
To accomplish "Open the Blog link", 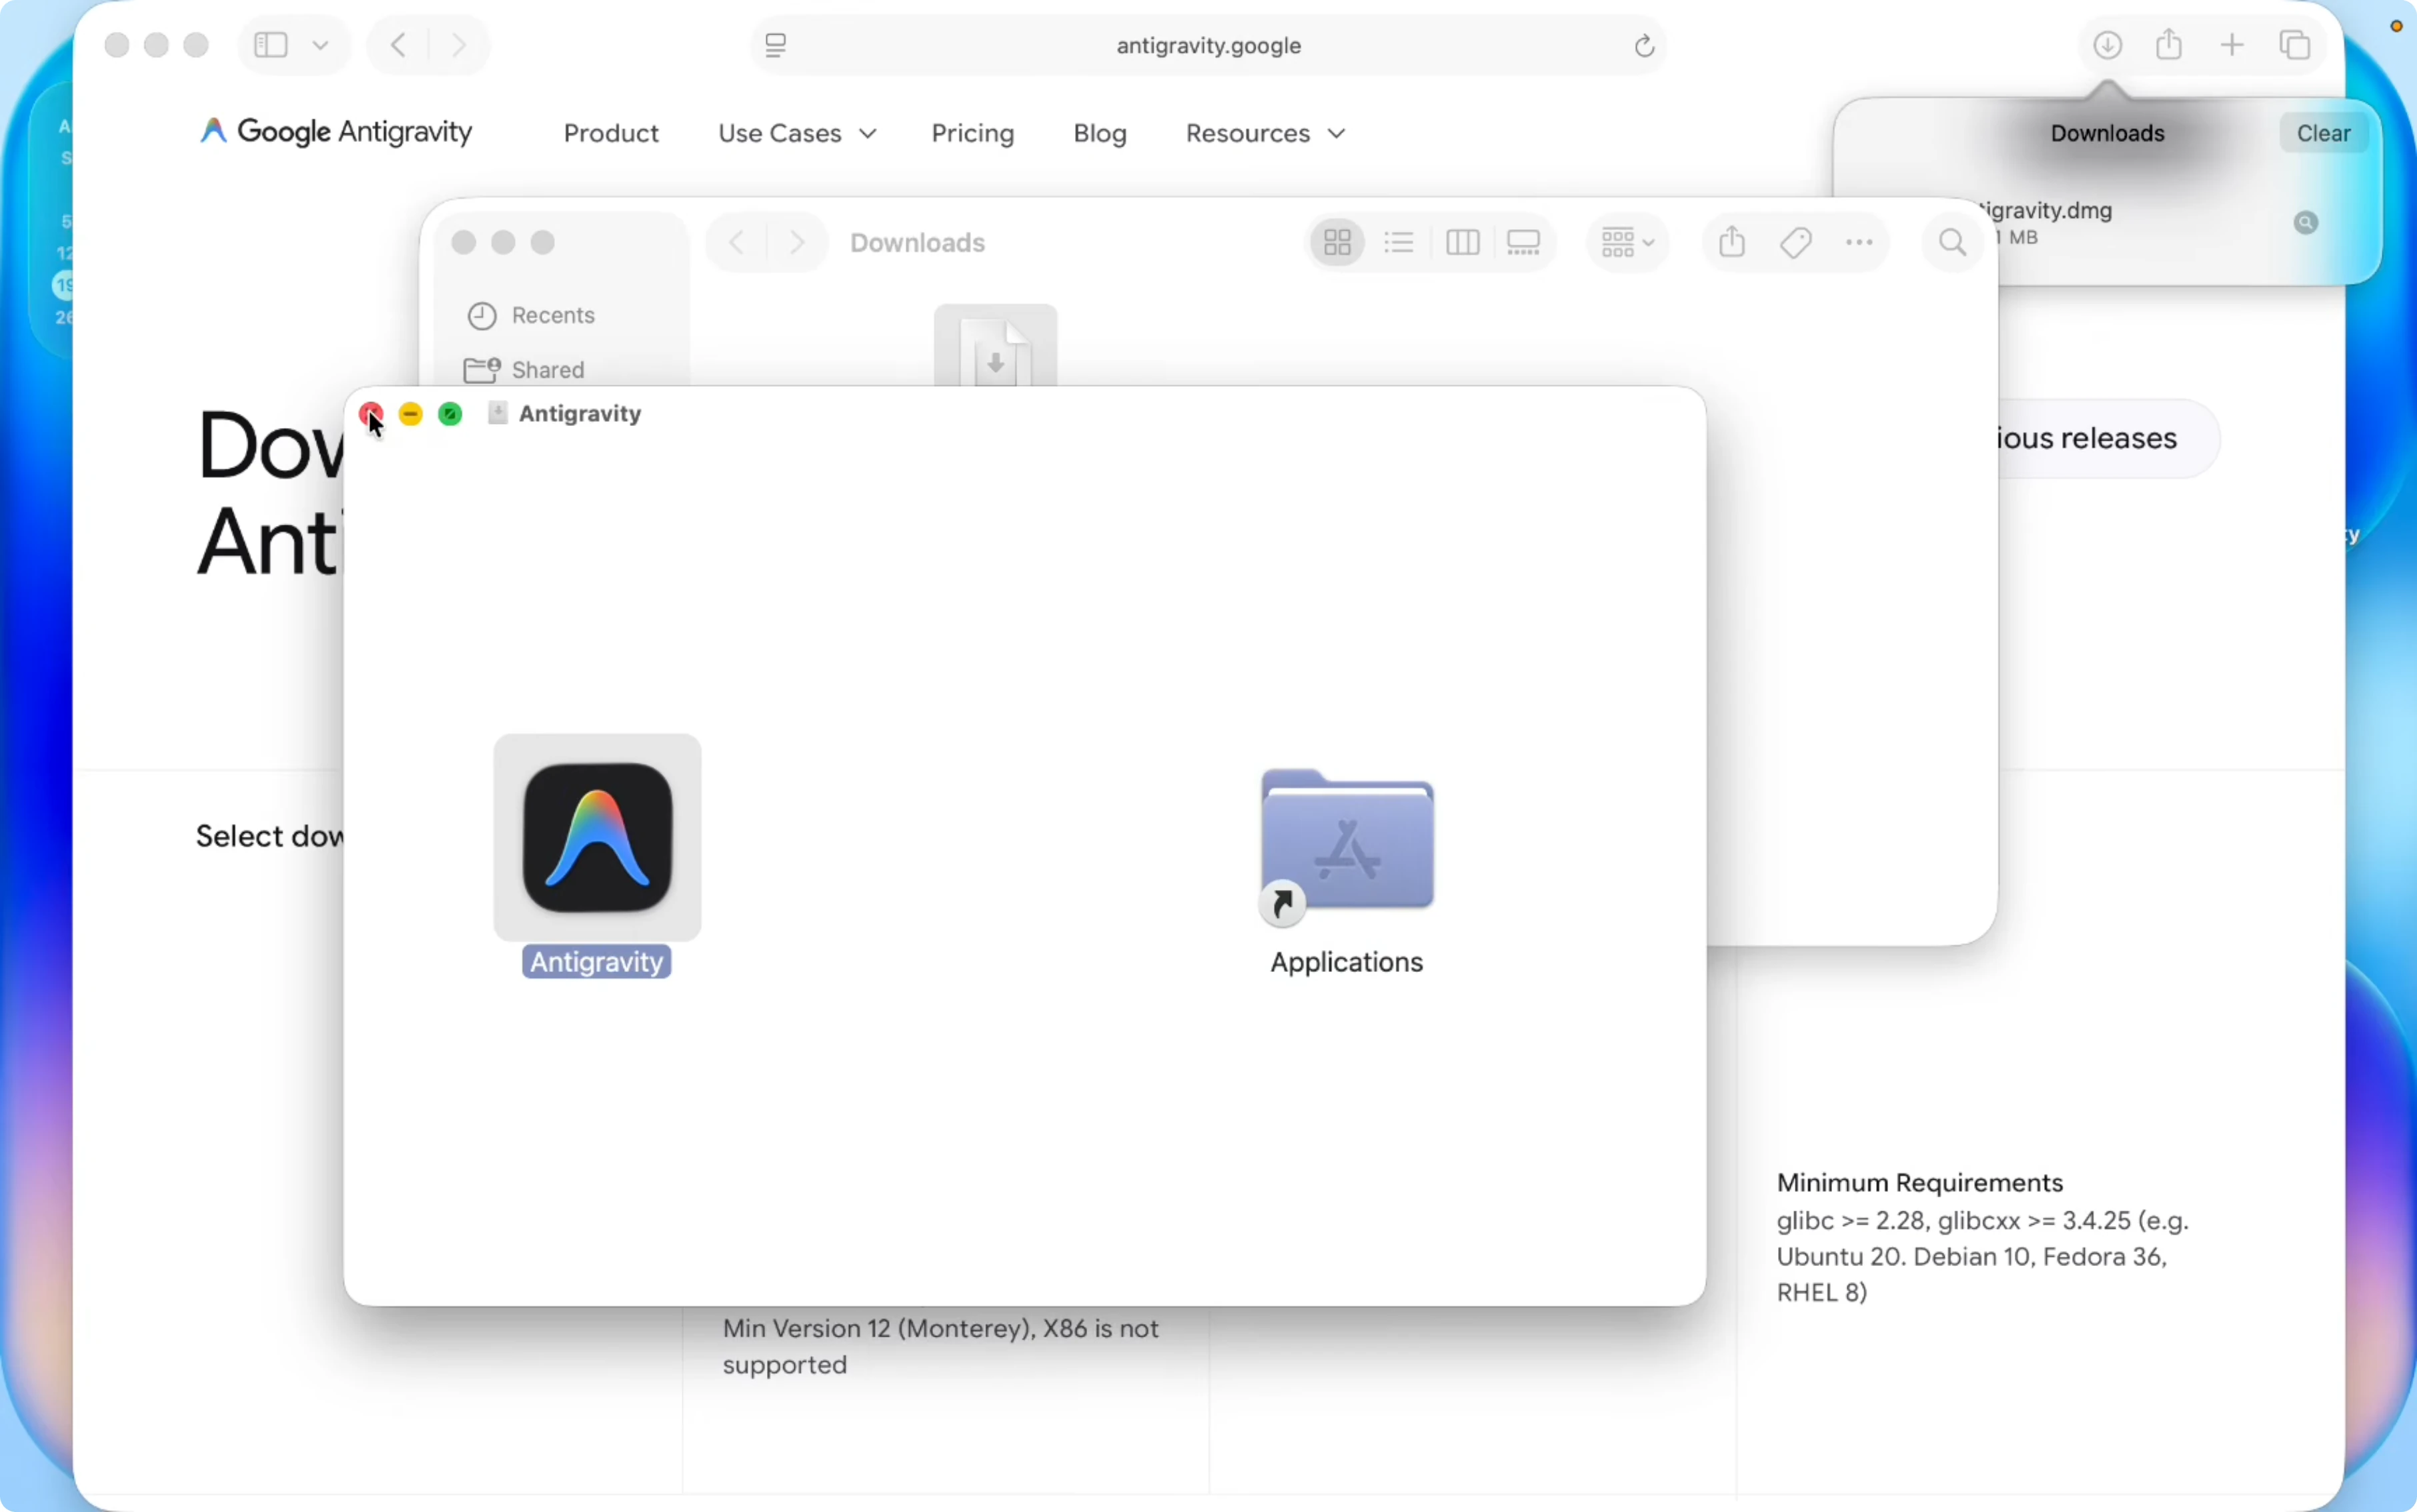I will [x=1099, y=133].
